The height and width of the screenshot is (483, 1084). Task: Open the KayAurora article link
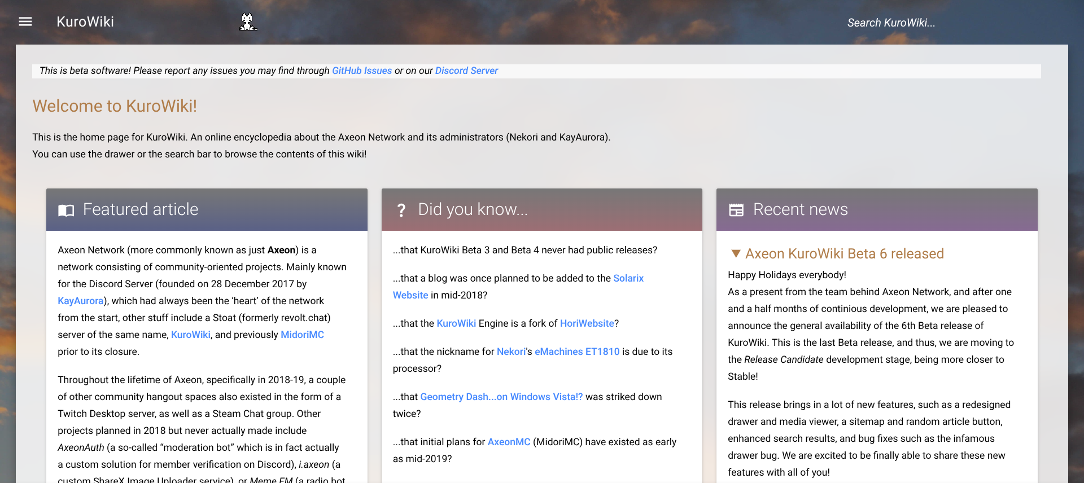point(81,301)
